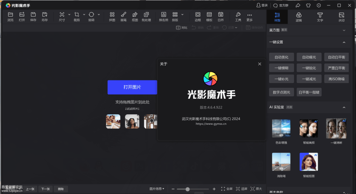This screenshot has height=194, width=356.
Task: Collapse the 一键设置 section
Action: pos(344,42)
